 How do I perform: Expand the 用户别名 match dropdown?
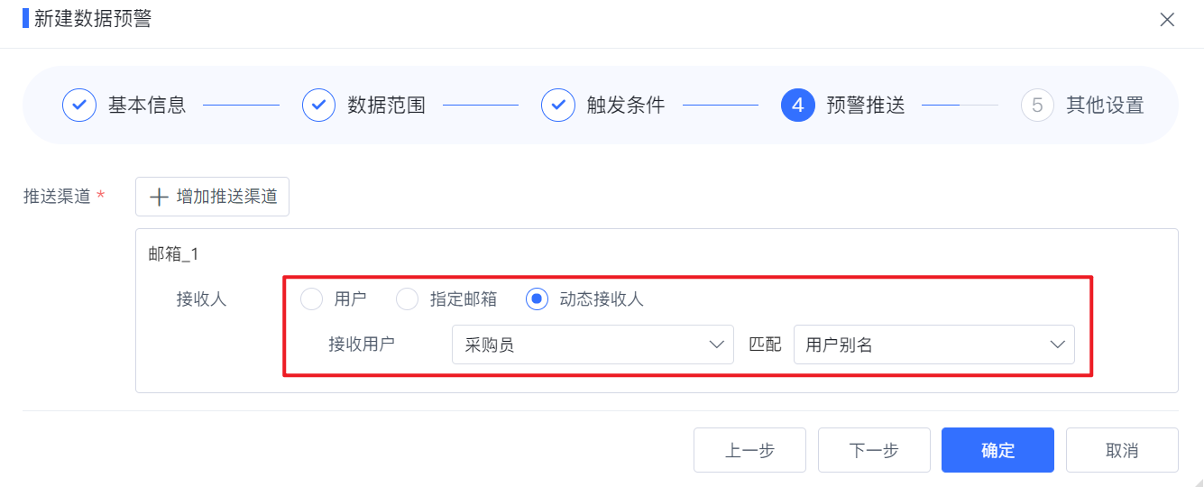pos(933,345)
